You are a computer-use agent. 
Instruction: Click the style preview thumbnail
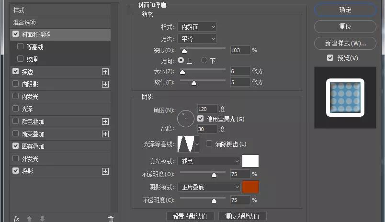[345, 98]
